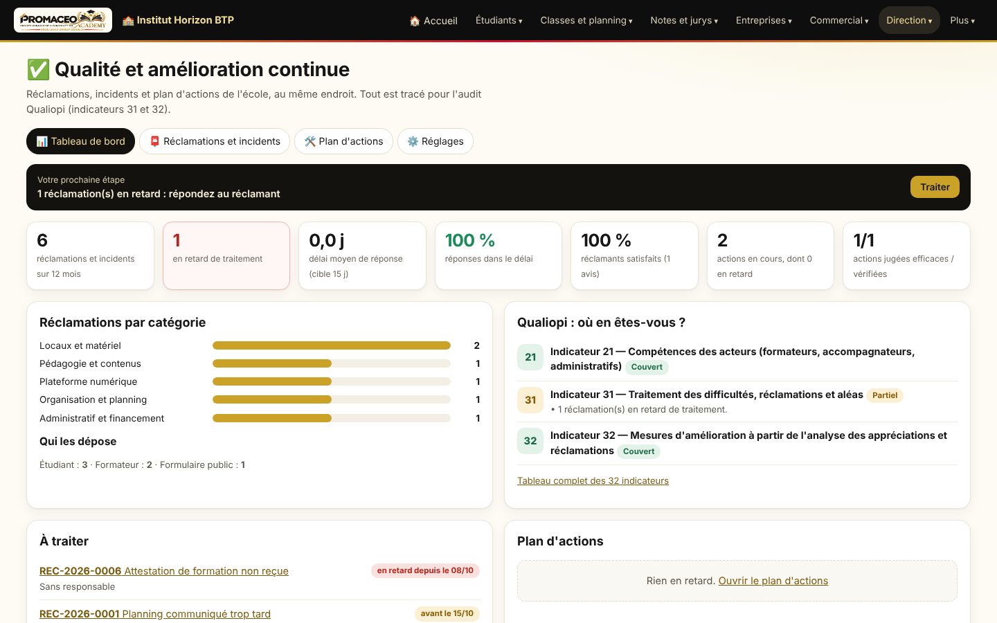This screenshot has height=623, width=997.
Task: Open the Classes et planning dropdown
Action: tap(586, 20)
